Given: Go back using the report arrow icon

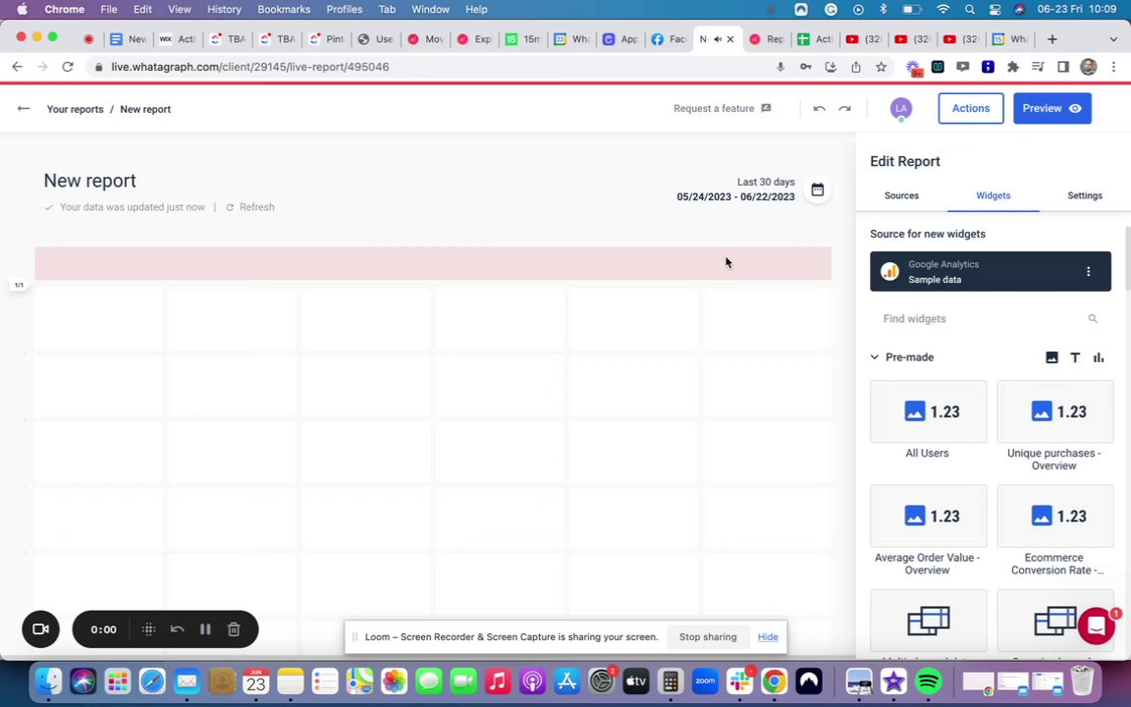Looking at the screenshot, I should [x=24, y=109].
